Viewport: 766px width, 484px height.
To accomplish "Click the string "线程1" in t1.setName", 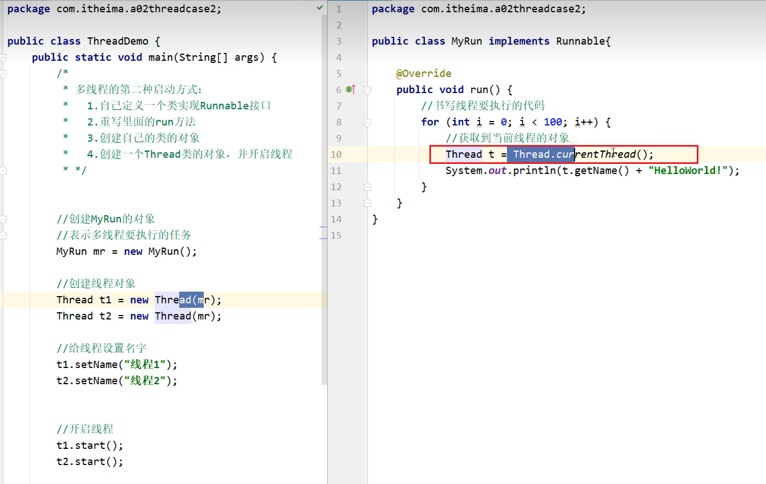I will pyautogui.click(x=145, y=365).
